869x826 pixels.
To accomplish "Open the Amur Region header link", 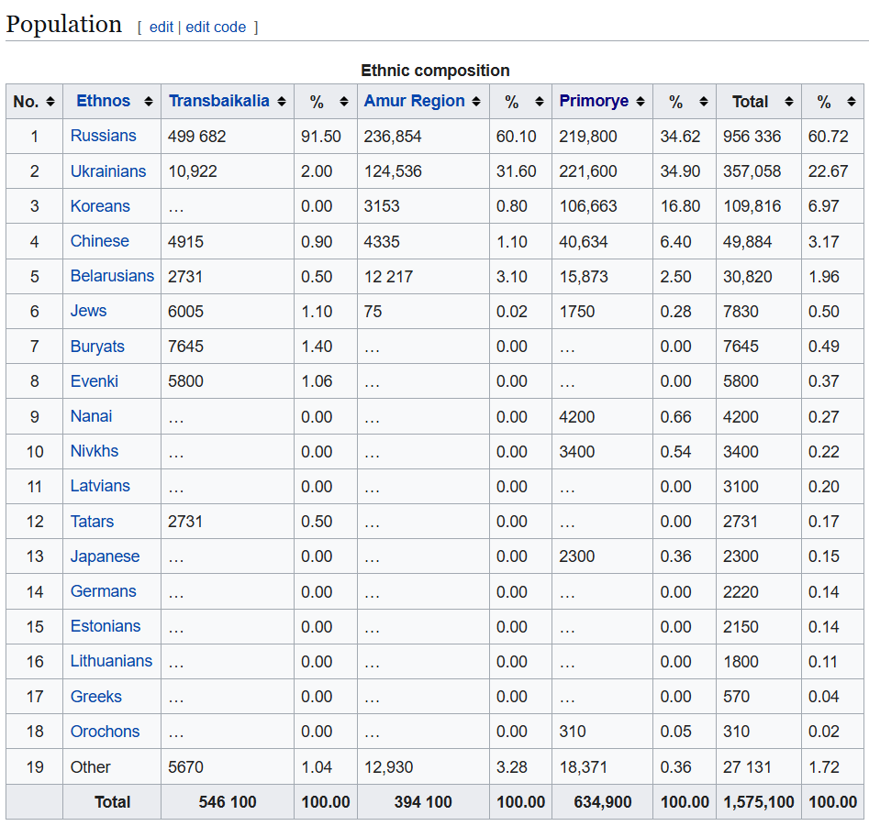I will coord(414,101).
